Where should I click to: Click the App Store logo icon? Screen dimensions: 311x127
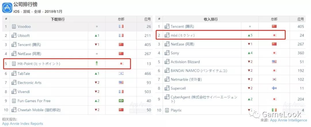pos(7,7)
